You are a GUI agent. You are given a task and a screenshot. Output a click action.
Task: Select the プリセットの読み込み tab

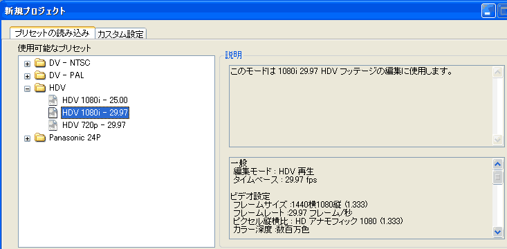coord(52,33)
